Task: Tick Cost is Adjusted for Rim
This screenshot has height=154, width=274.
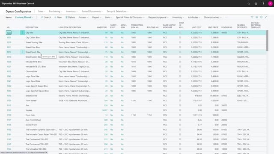Action: (180, 106)
